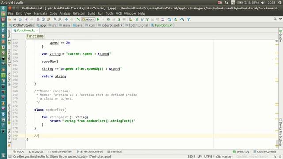Open the VCS menu

tap(119, 14)
